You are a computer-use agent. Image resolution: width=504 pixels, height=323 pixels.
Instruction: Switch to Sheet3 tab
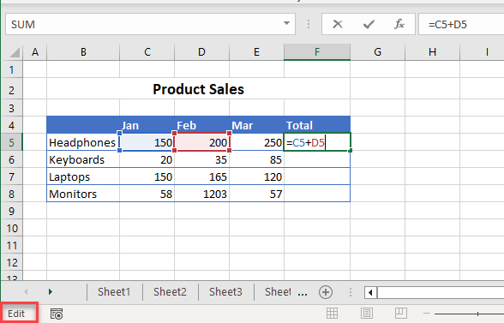(225, 292)
